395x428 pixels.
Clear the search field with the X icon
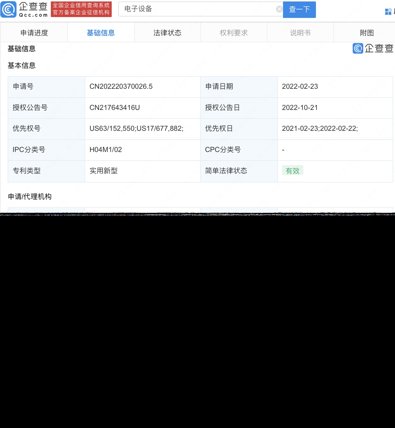click(279, 9)
